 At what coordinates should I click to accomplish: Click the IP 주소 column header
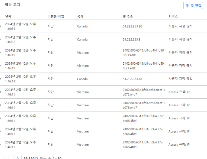[x=128, y=16]
